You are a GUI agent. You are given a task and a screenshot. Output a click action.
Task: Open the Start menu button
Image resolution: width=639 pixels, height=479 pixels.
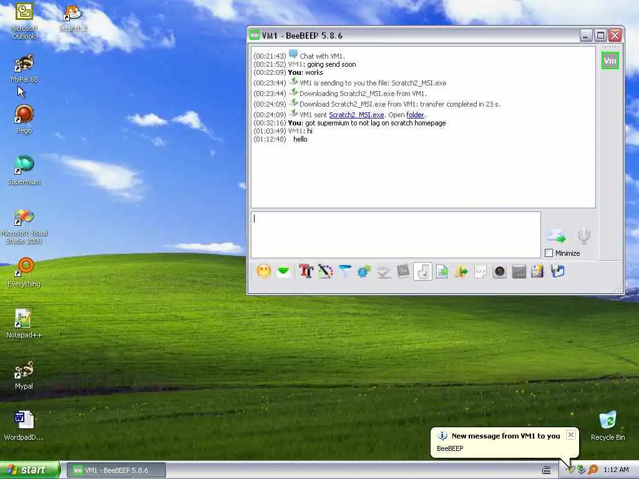[x=30, y=470]
